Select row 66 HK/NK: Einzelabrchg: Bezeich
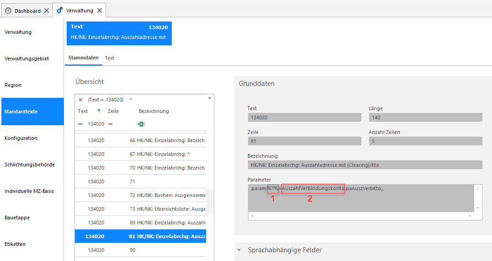Image resolution: width=492 pixels, height=261 pixels. click(x=140, y=140)
